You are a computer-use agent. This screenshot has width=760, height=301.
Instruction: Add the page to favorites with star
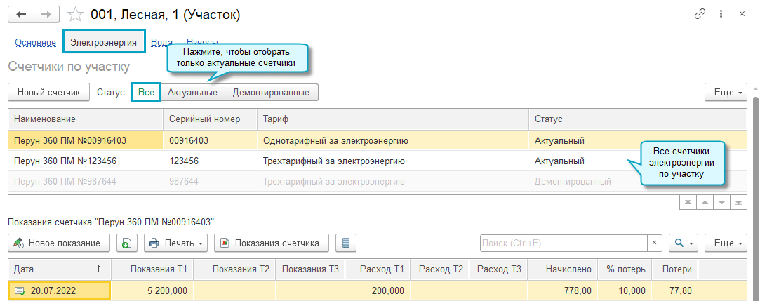75,14
